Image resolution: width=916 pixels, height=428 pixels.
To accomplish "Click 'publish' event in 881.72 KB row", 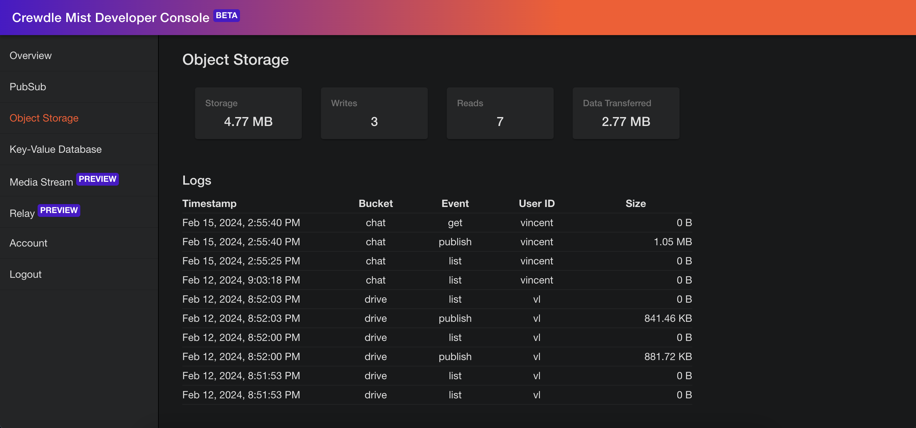I will (455, 357).
